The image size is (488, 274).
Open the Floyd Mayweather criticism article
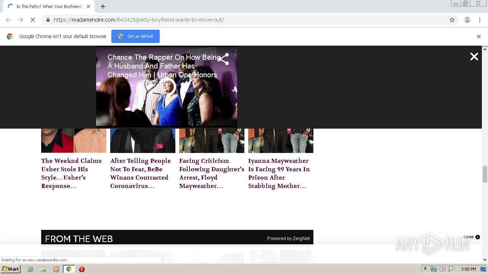[x=212, y=173]
